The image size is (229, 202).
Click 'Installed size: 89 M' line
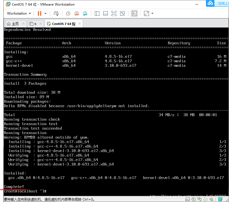[26, 97]
